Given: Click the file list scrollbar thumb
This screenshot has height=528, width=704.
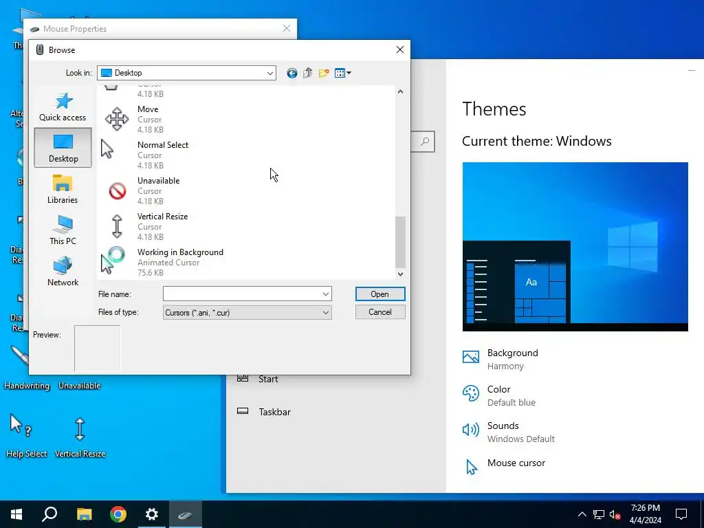Looking at the screenshot, I should (400, 243).
